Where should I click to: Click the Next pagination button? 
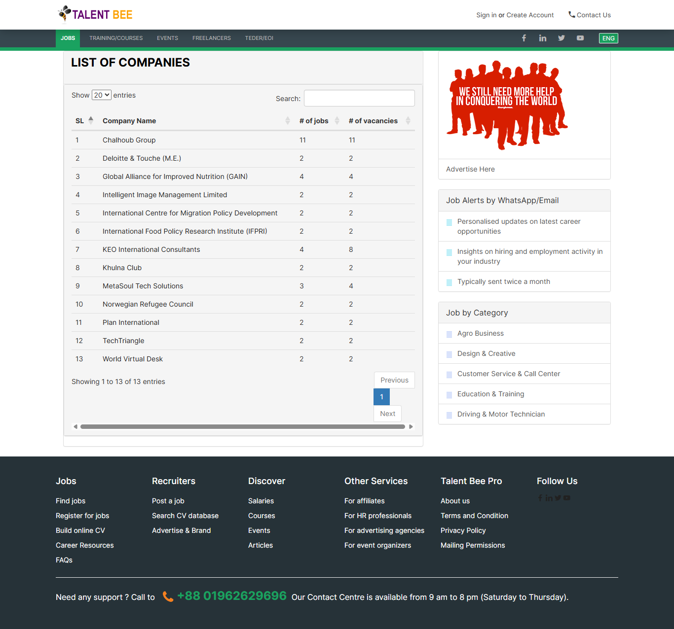tap(387, 414)
